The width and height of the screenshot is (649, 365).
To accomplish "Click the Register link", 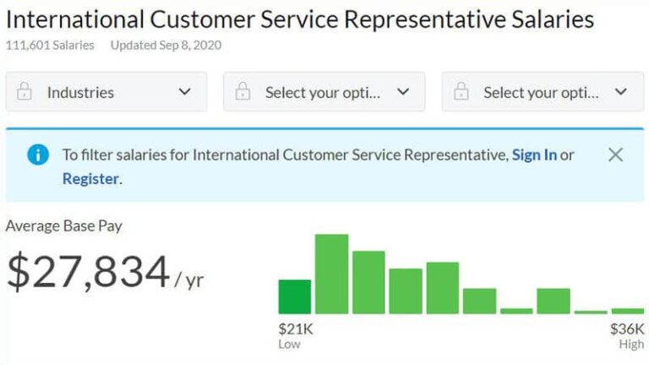I will tap(90, 179).
